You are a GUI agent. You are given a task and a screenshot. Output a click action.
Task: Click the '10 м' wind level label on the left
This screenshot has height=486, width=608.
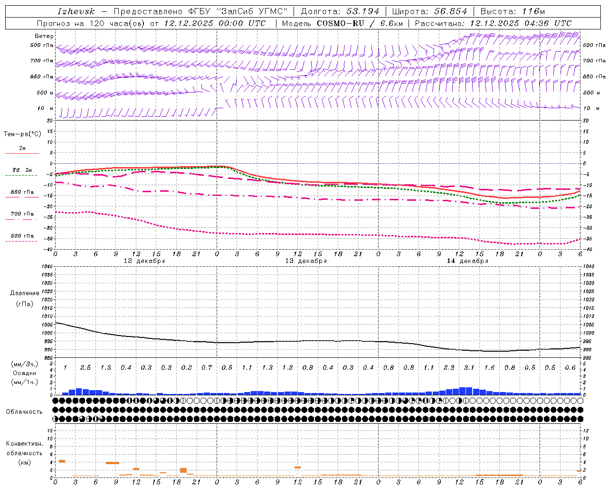pyautogui.click(x=45, y=108)
